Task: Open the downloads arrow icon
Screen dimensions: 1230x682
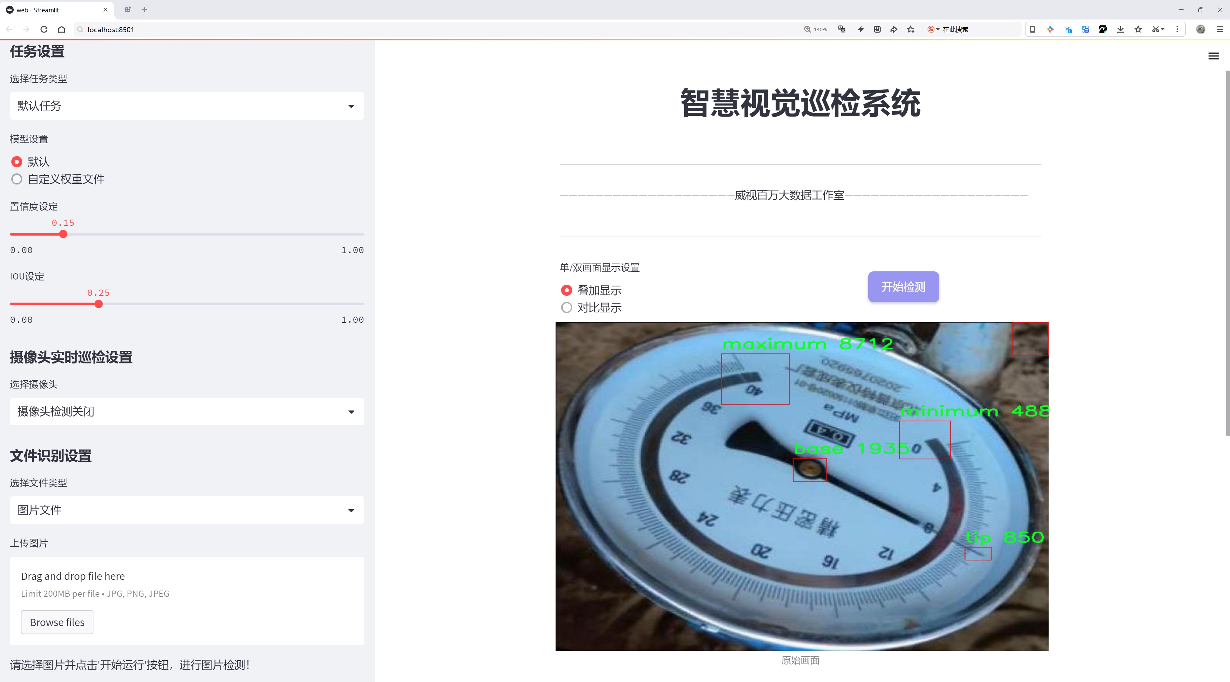Action: 1120,30
